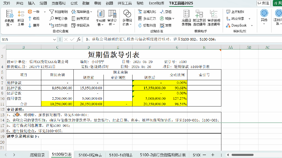
Task: Expand the DeepSeek dropdown arrow
Action: 252,26
